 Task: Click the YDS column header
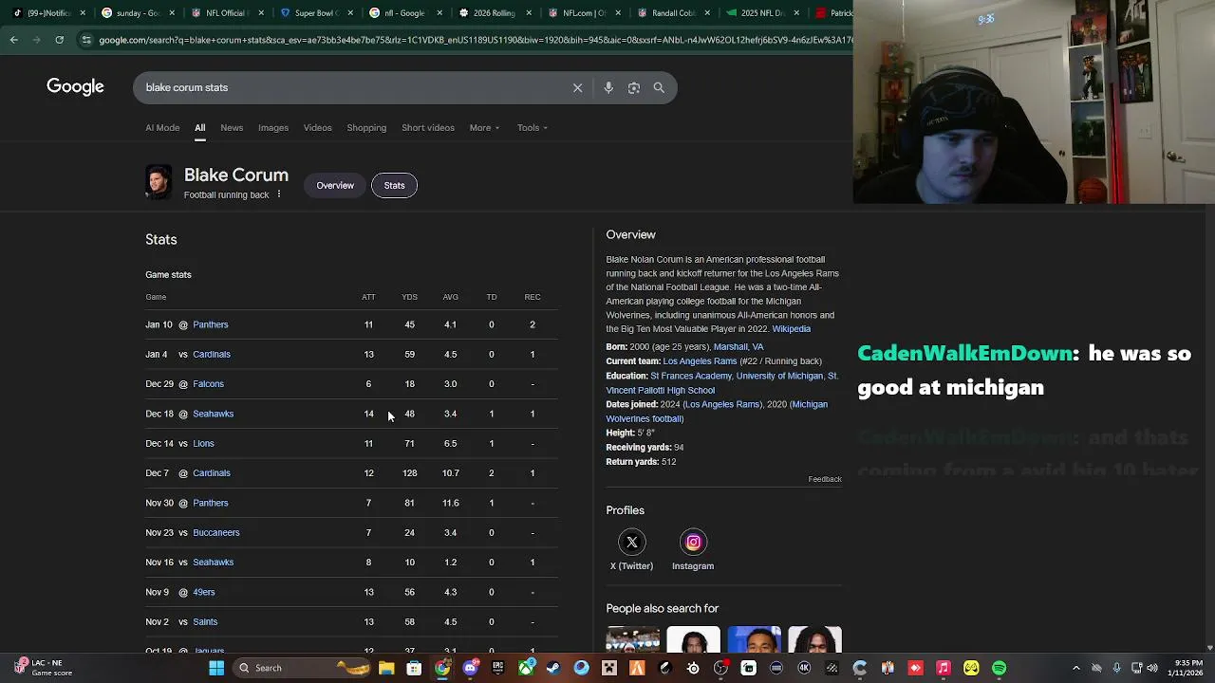click(x=409, y=297)
